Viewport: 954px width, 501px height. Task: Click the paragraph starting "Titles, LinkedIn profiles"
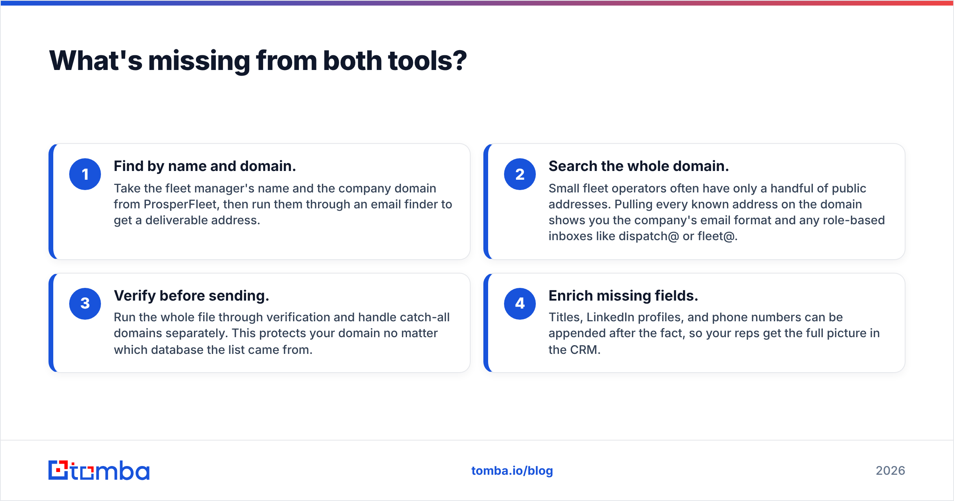714,334
